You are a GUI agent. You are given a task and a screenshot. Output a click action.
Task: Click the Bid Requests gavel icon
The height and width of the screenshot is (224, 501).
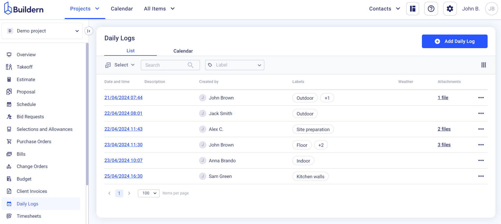pyautogui.click(x=9, y=117)
